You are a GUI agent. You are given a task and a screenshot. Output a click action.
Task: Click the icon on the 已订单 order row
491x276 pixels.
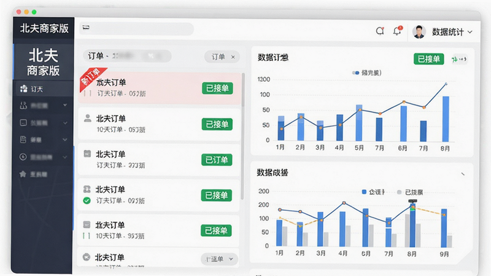click(87, 154)
